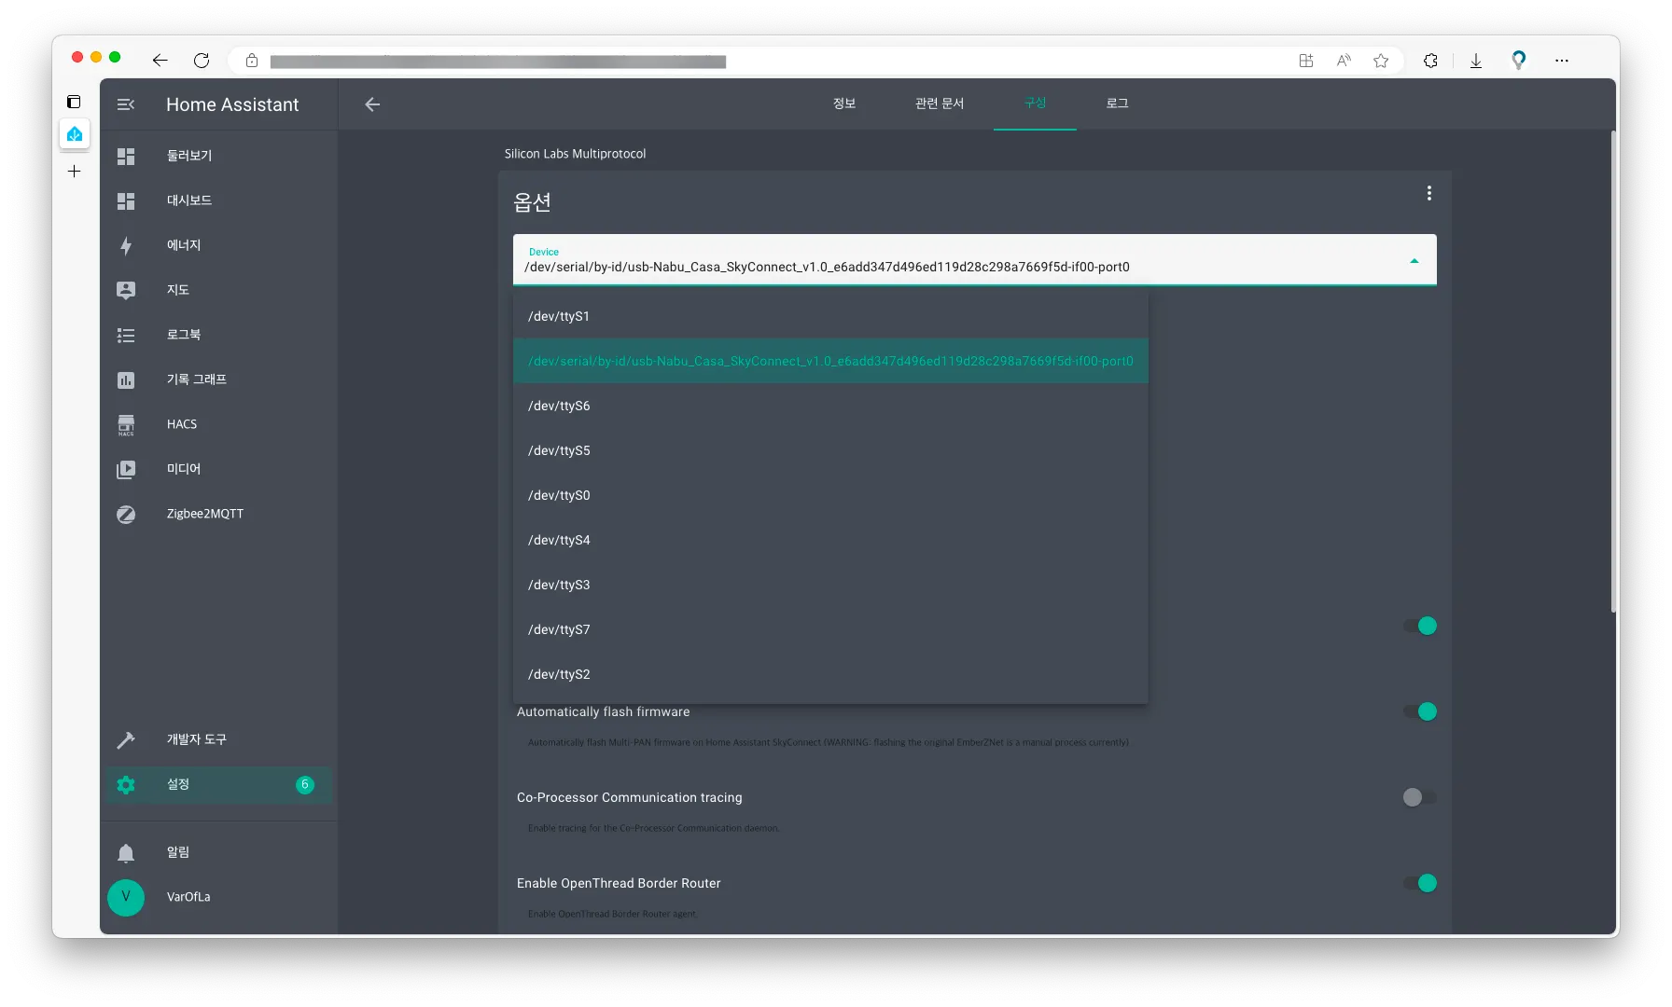Open the 옵션 three-dot overflow menu
Screen dimensions: 1672x1007
point(1428,193)
